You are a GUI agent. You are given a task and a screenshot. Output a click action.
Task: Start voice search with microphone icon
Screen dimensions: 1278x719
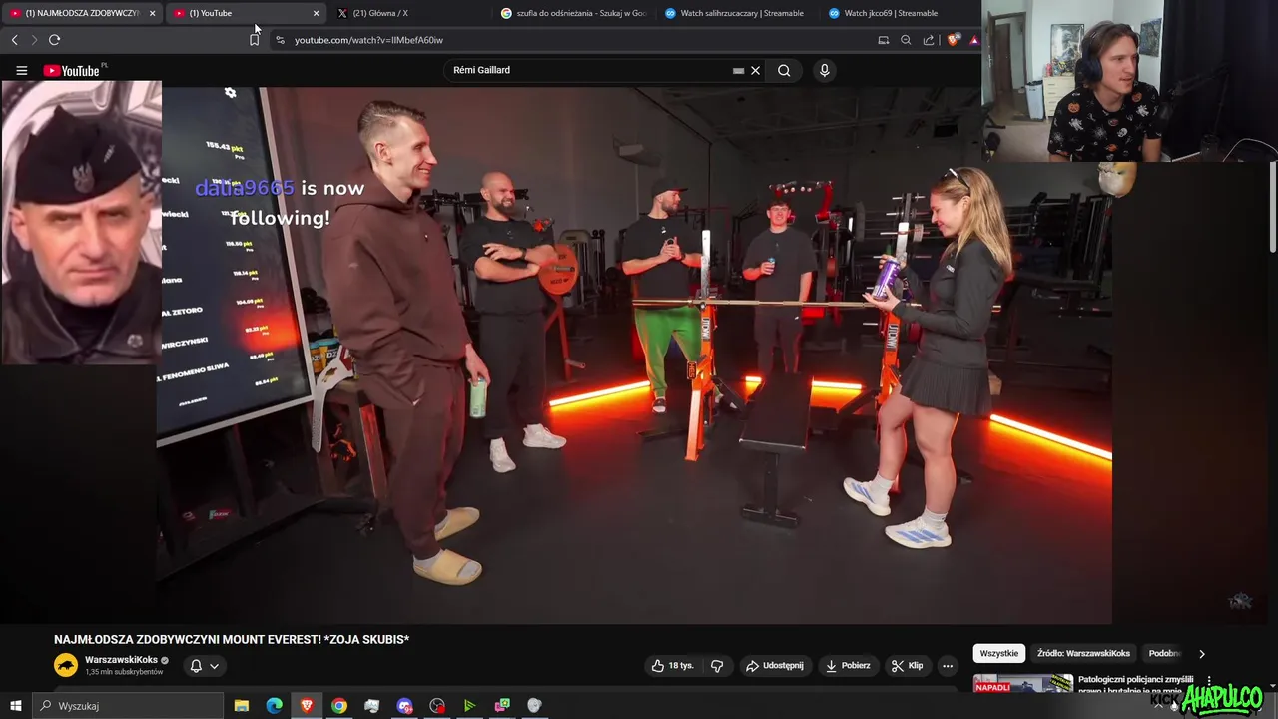(824, 70)
